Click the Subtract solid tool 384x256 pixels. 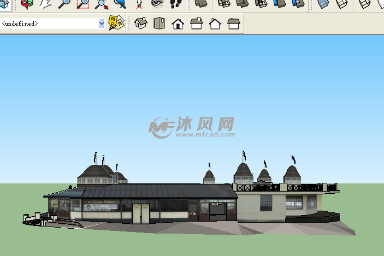coord(261,4)
